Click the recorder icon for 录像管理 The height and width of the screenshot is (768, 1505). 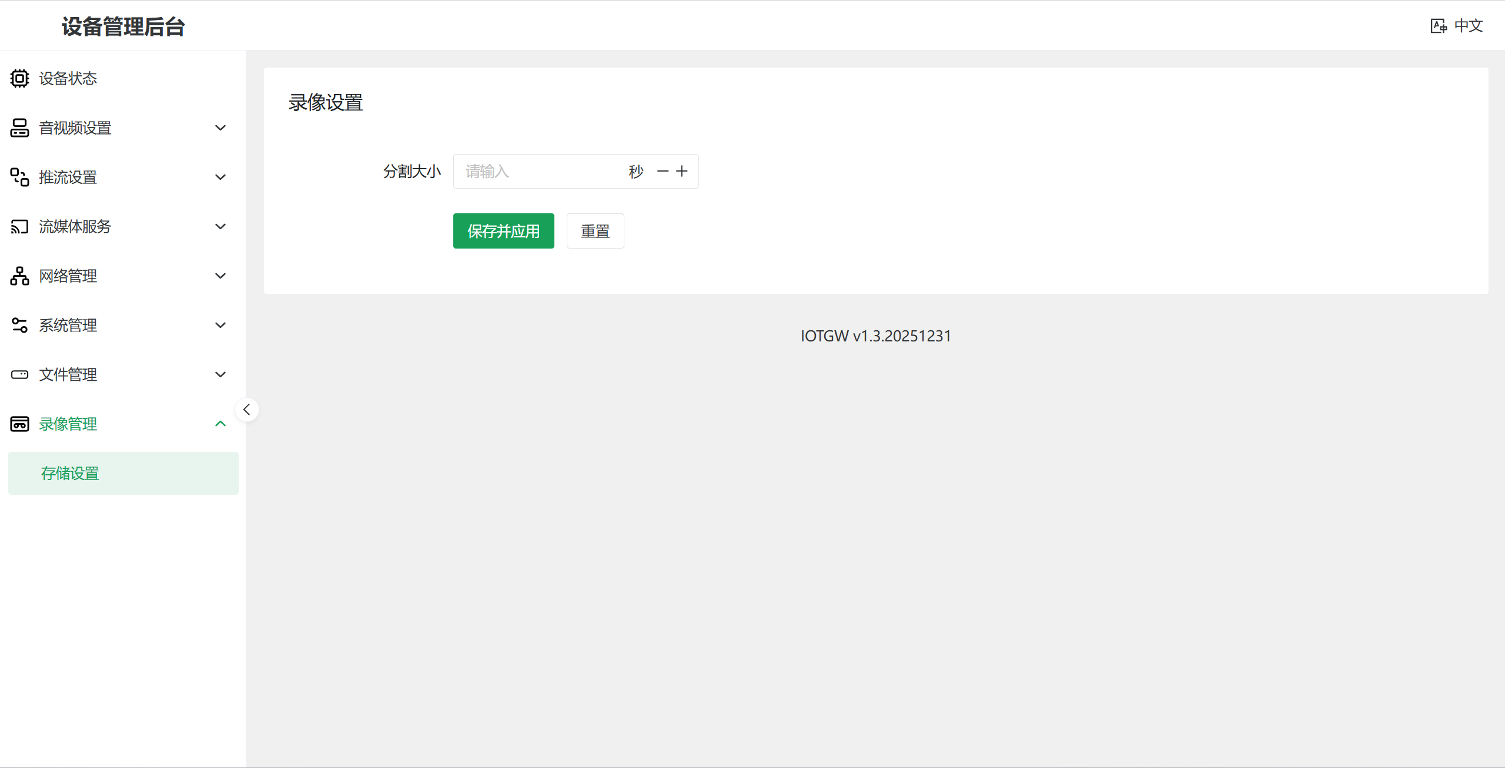point(19,424)
